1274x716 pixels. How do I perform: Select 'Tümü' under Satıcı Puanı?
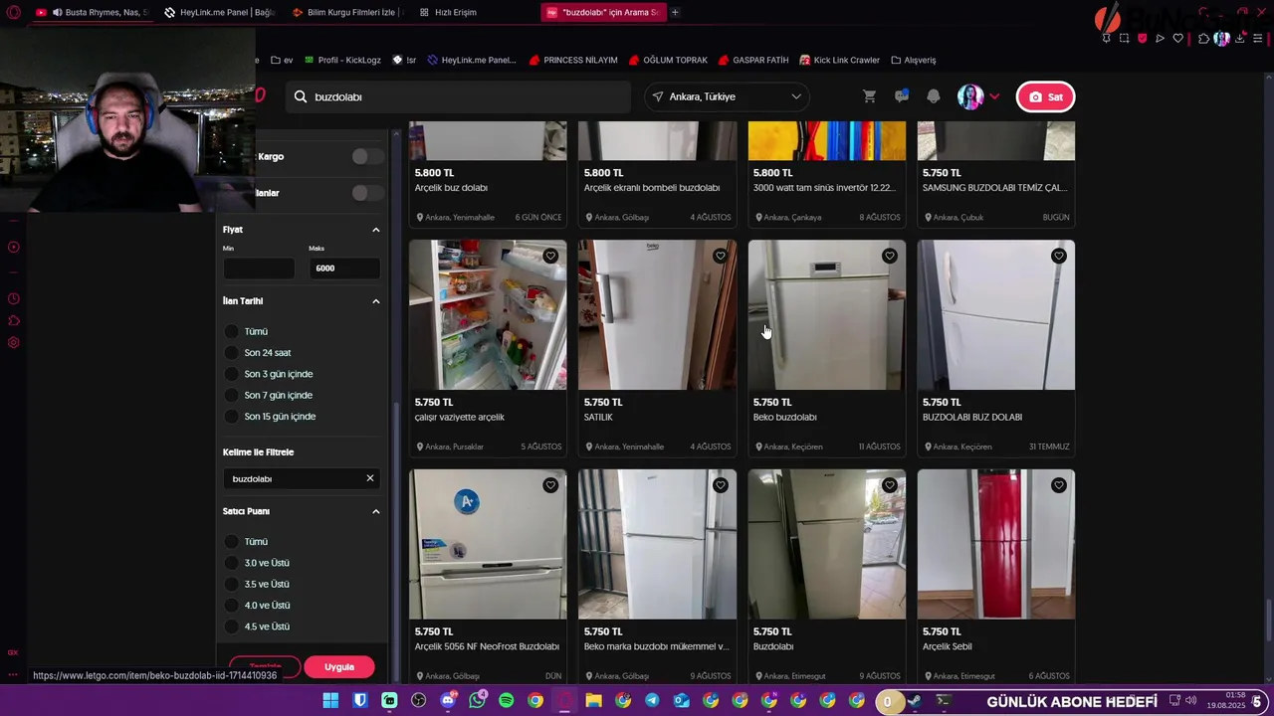tap(232, 542)
